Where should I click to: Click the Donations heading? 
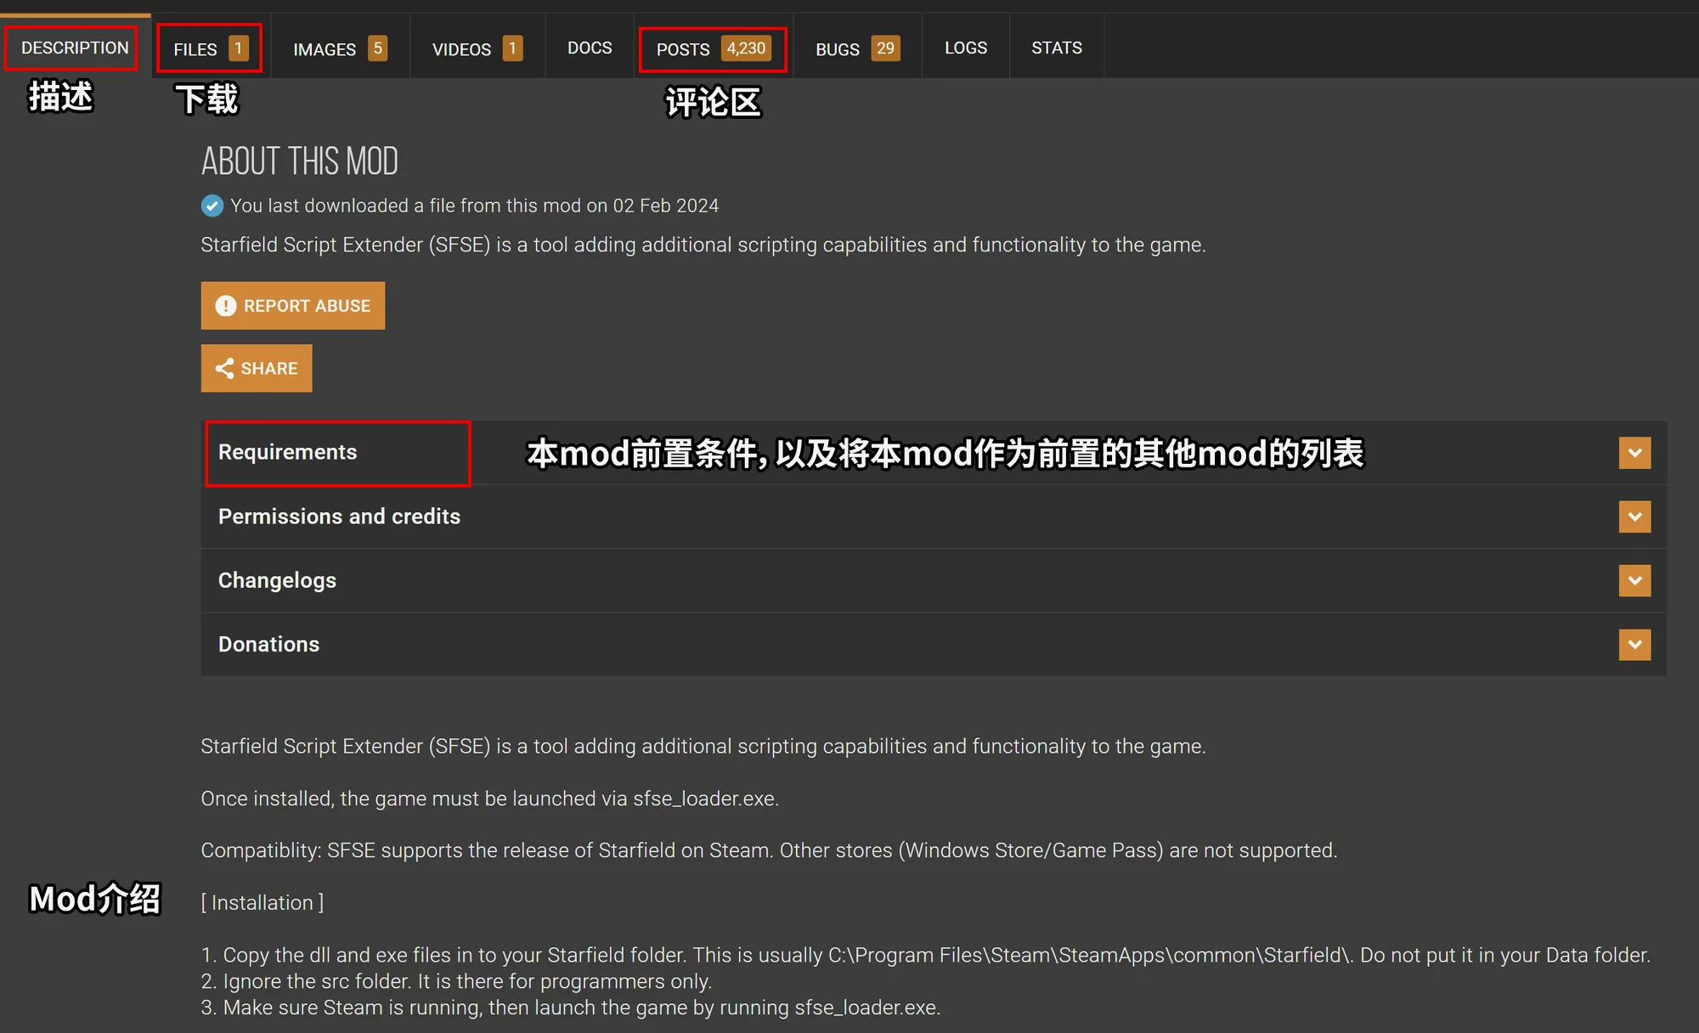pos(268,644)
